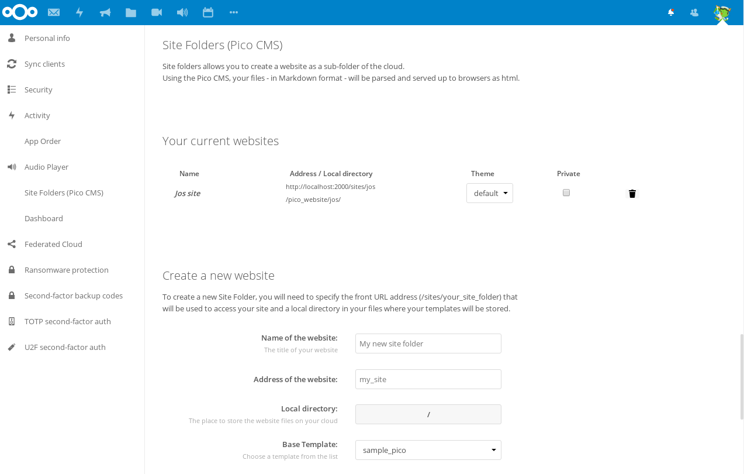Open the Theme dropdown showing default
Viewport: 744px width, 474px height.
click(490, 193)
